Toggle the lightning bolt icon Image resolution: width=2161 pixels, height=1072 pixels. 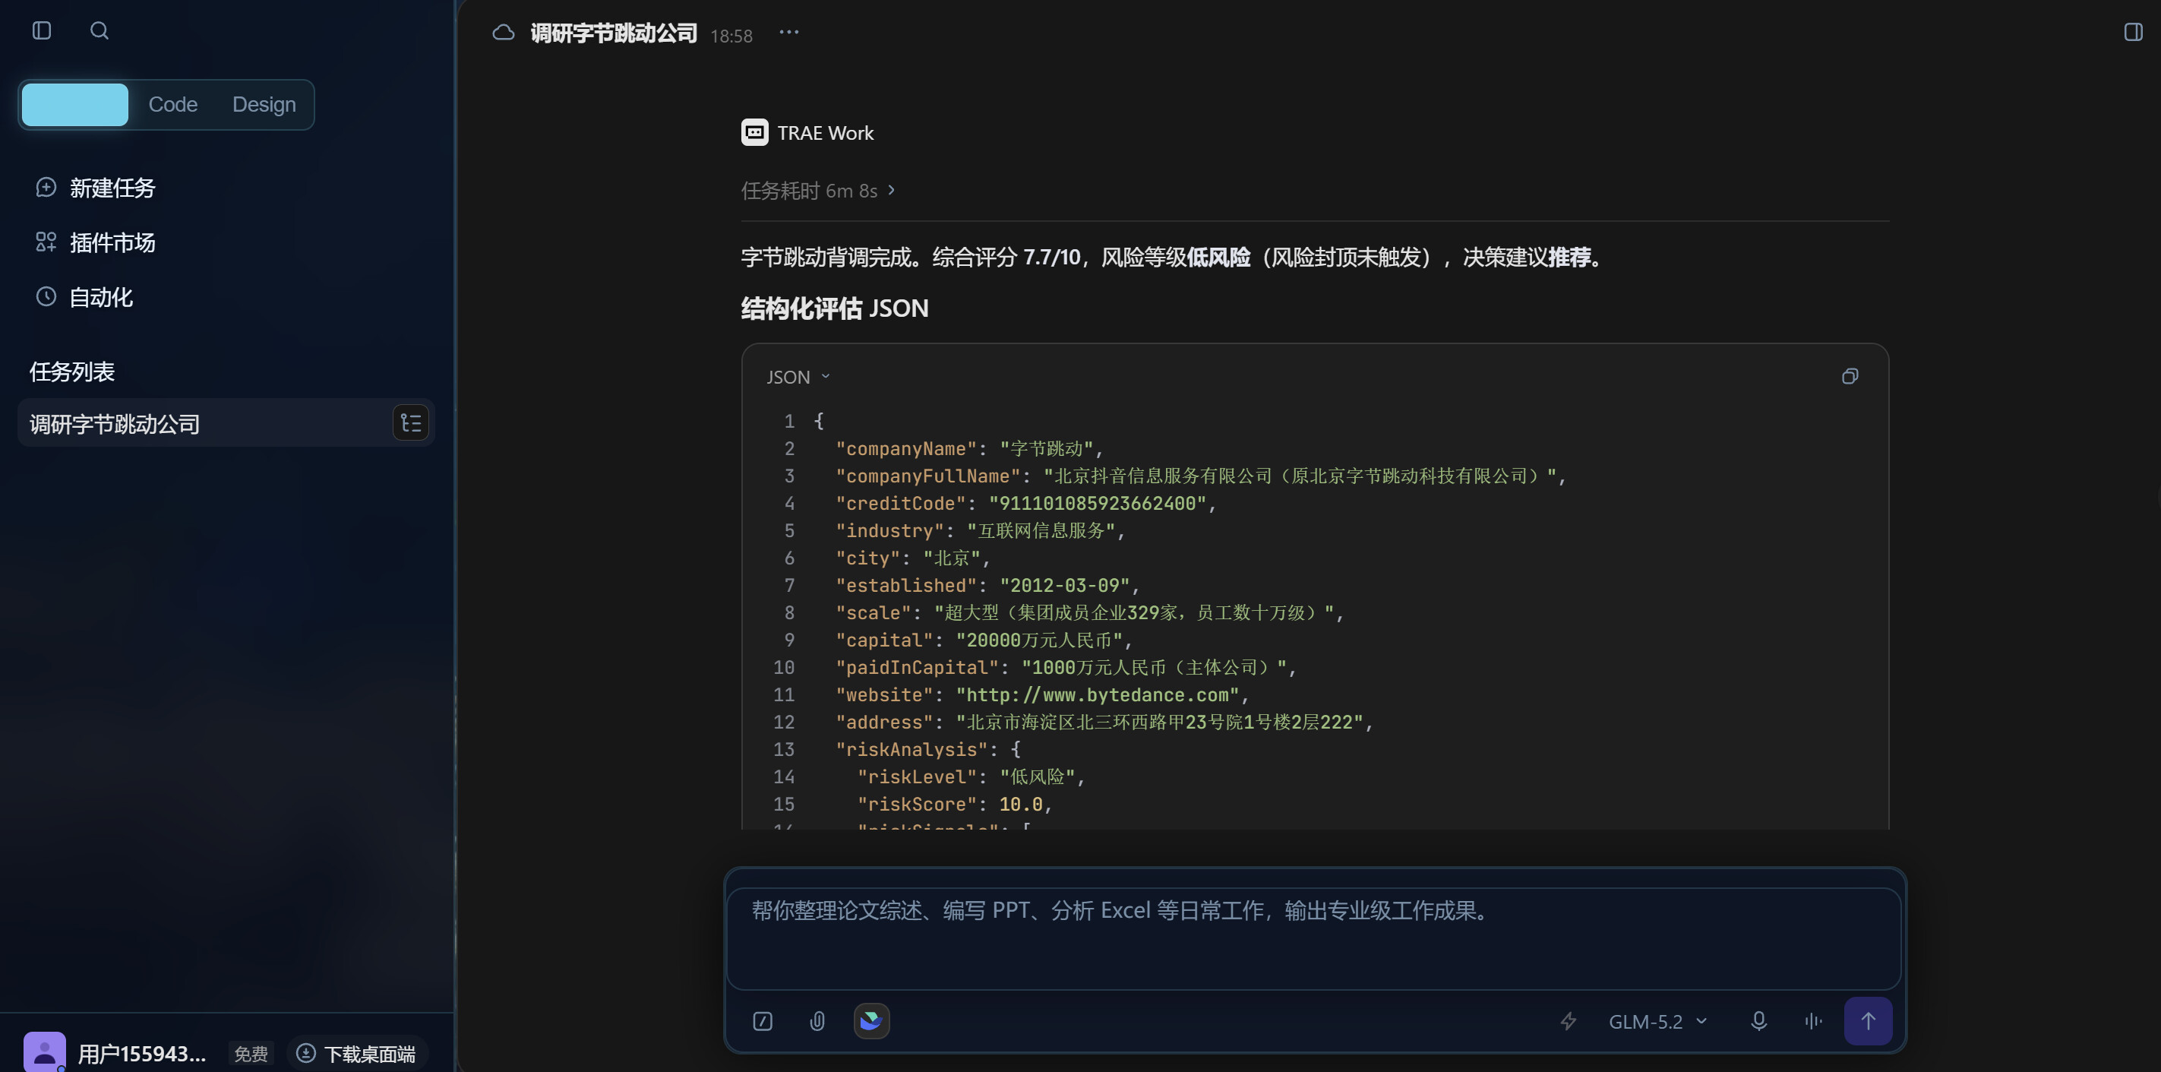point(1568,1022)
